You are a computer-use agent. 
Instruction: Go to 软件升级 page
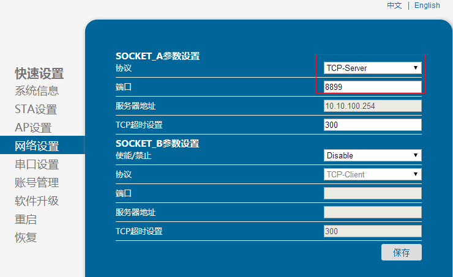pyautogui.click(x=37, y=201)
